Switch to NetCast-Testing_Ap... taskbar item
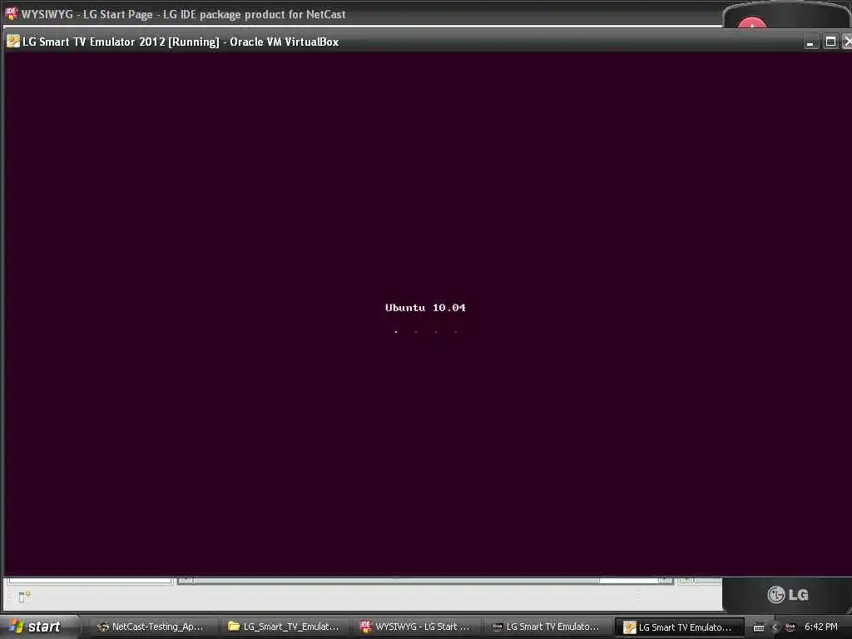 [149, 627]
